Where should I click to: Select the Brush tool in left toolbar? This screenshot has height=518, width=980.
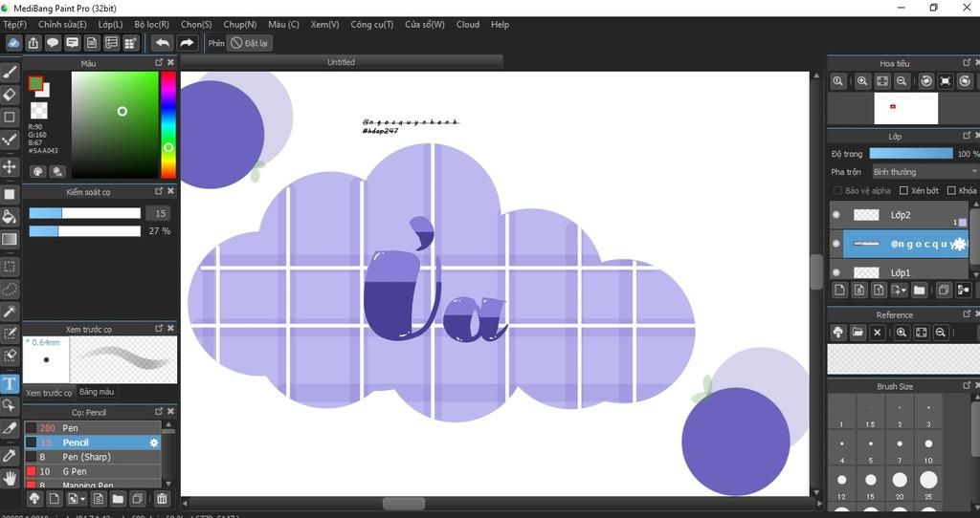[x=10, y=72]
